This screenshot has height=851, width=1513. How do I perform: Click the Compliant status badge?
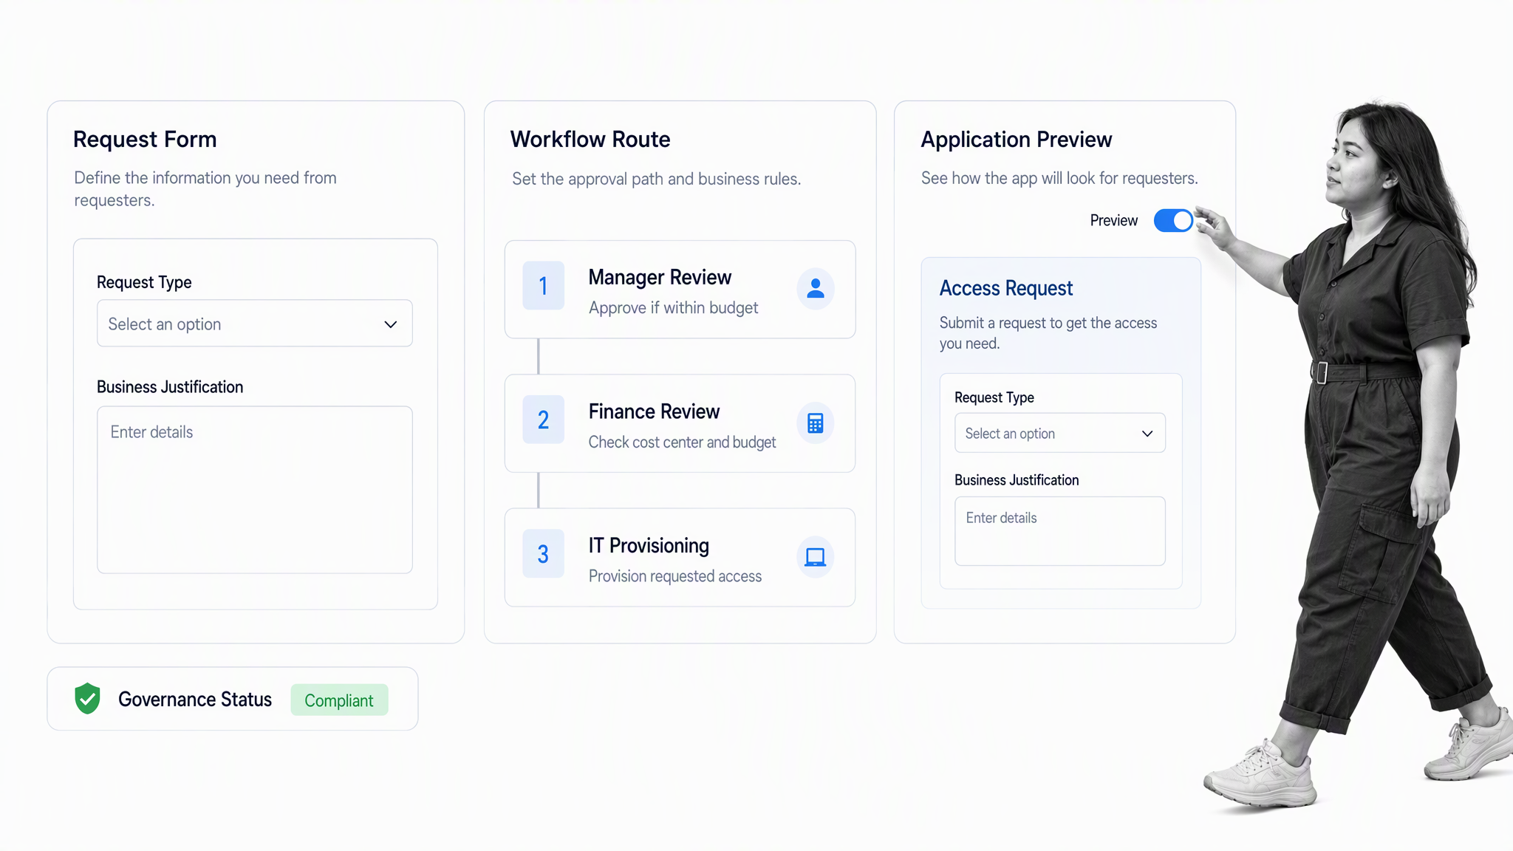coord(339,700)
